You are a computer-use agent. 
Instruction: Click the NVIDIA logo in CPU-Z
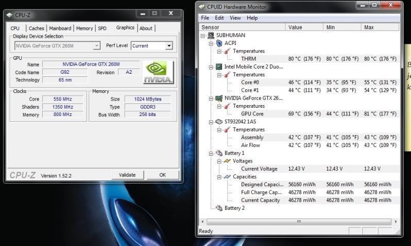tap(158, 72)
